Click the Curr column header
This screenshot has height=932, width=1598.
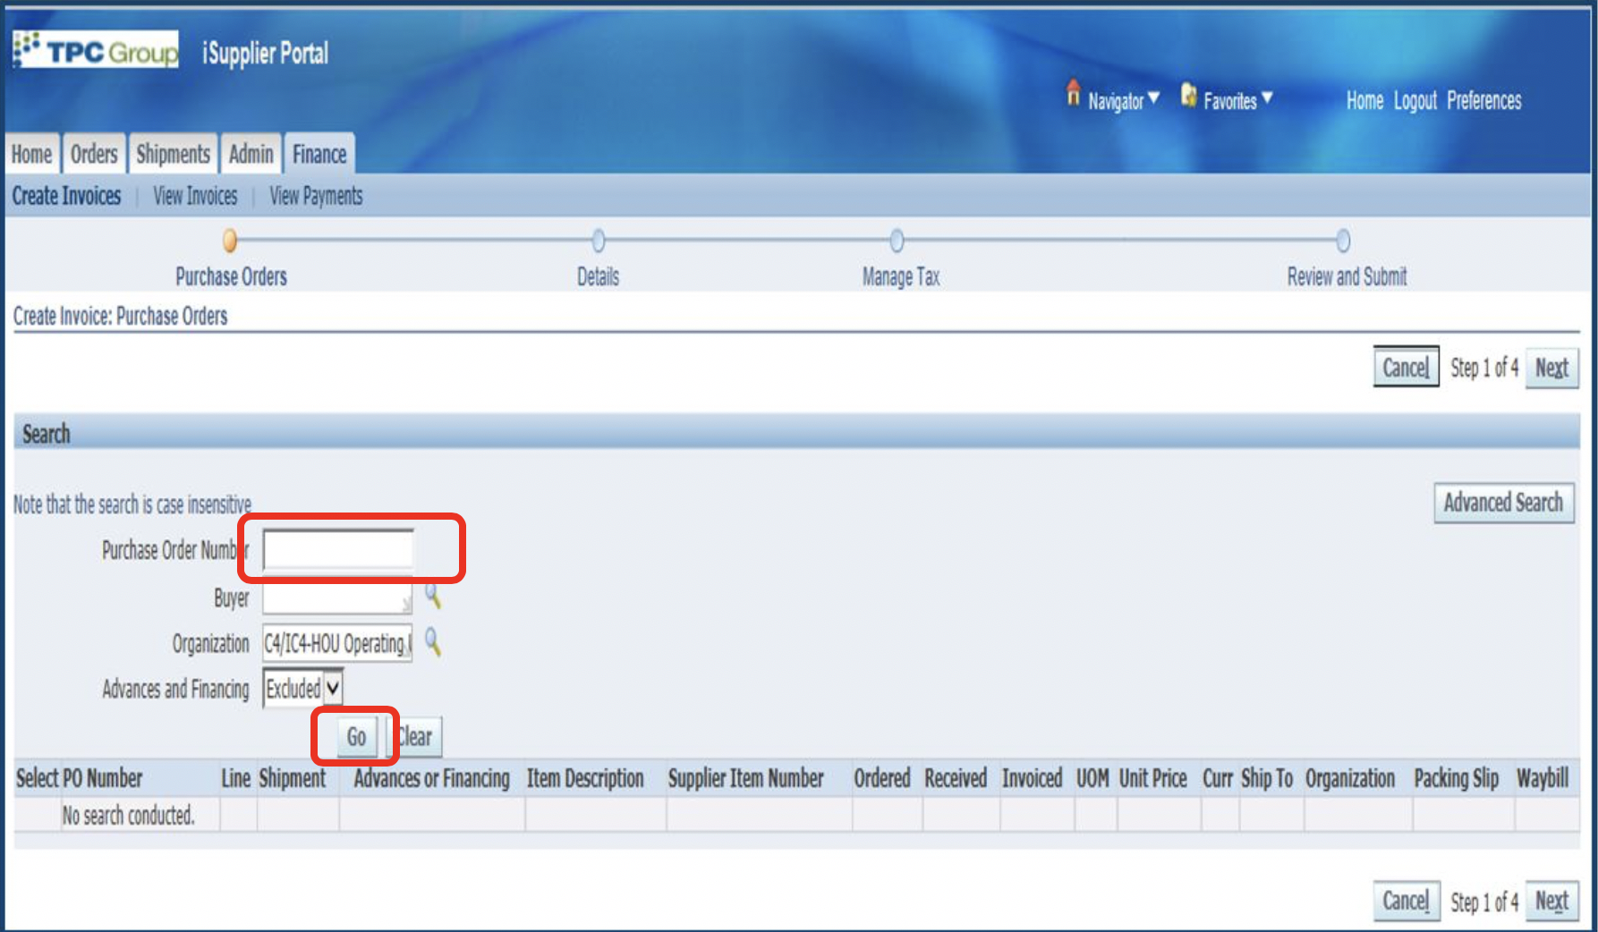tap(1218, 779)
